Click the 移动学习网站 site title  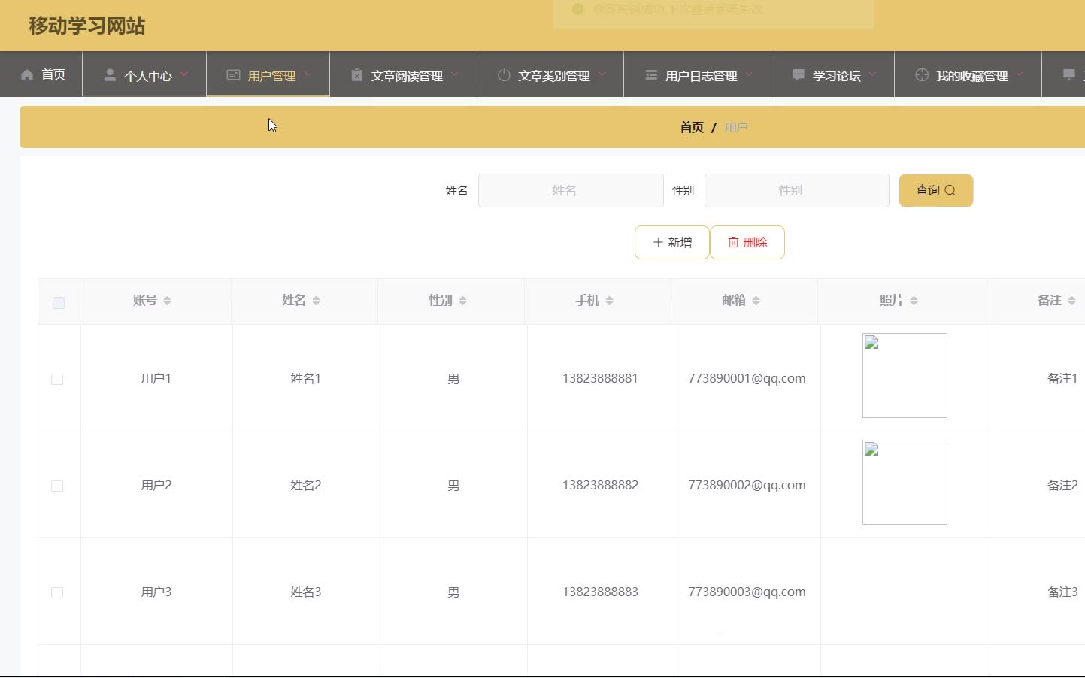coord(87,26)
